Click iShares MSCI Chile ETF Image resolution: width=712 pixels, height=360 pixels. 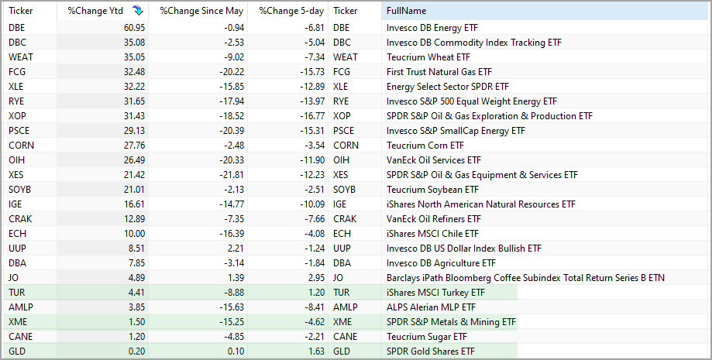(433, 233)
